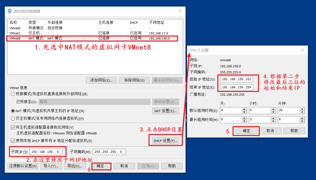Click the 子网 IP input field
The image size is (316, 180).
(x=46, y=152)
